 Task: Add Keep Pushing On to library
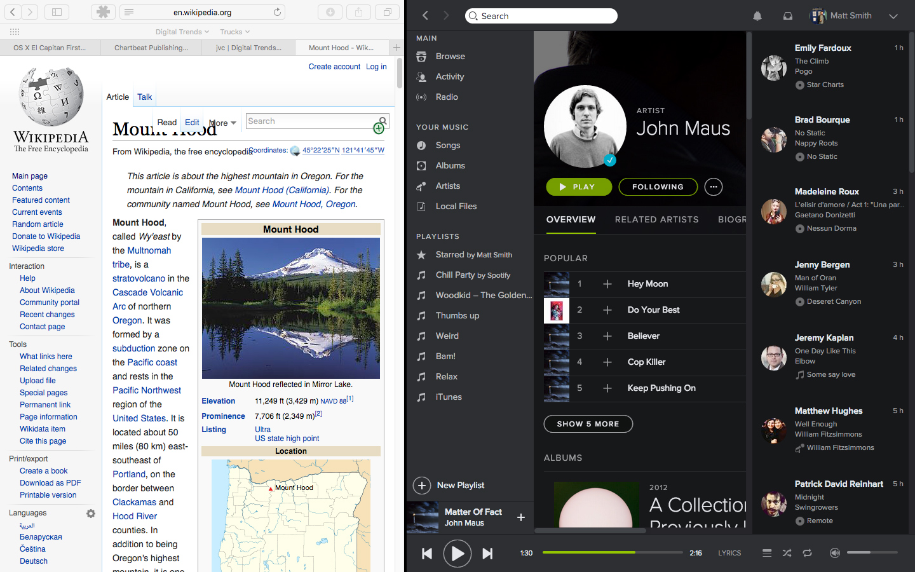click(607, 388)
